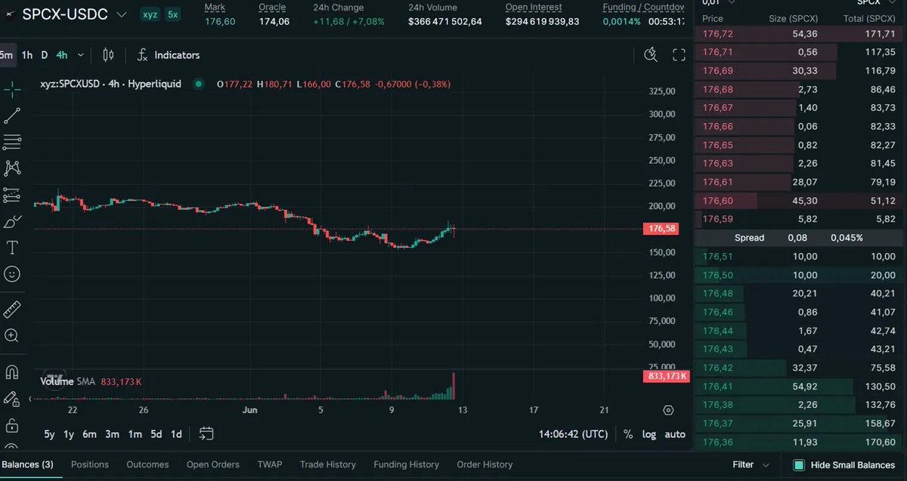Select the D daily timeframe
Screen dimensions: 907x481
45,54
